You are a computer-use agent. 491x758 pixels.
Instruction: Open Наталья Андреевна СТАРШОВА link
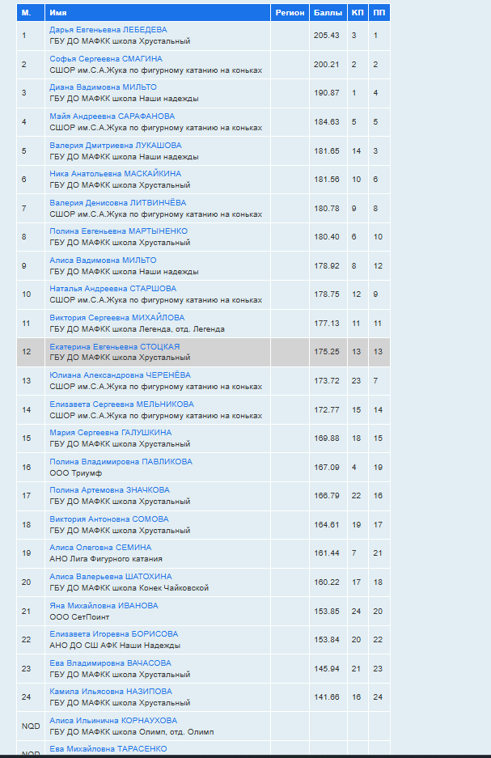tap(113, 289)
